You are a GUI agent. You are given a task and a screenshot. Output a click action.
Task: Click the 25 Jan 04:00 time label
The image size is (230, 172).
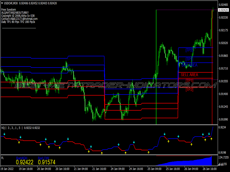click(154, 169)
